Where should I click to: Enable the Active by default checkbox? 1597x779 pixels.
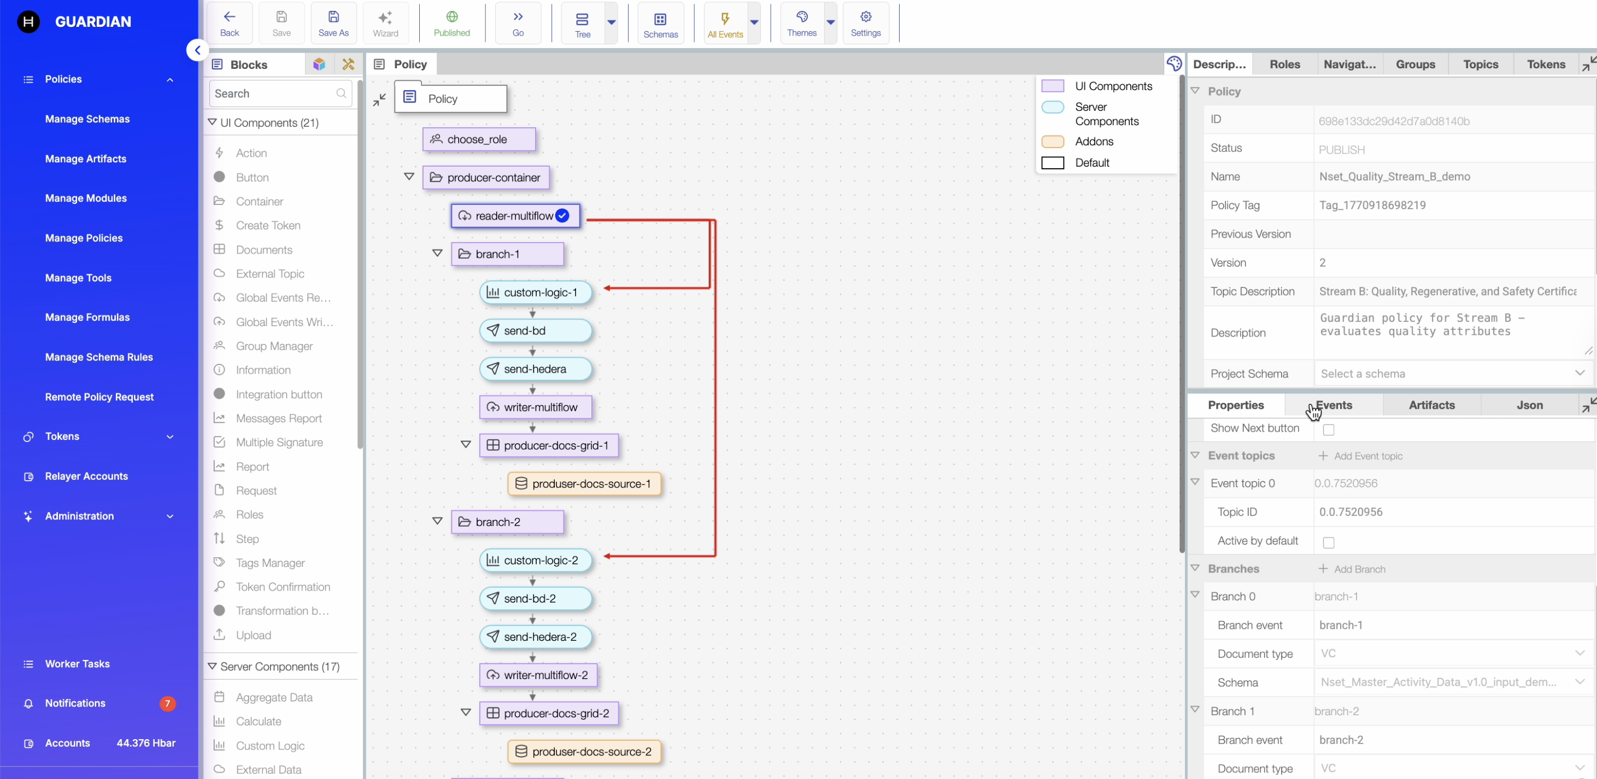pyautogui.click(x=1328, y=542)
